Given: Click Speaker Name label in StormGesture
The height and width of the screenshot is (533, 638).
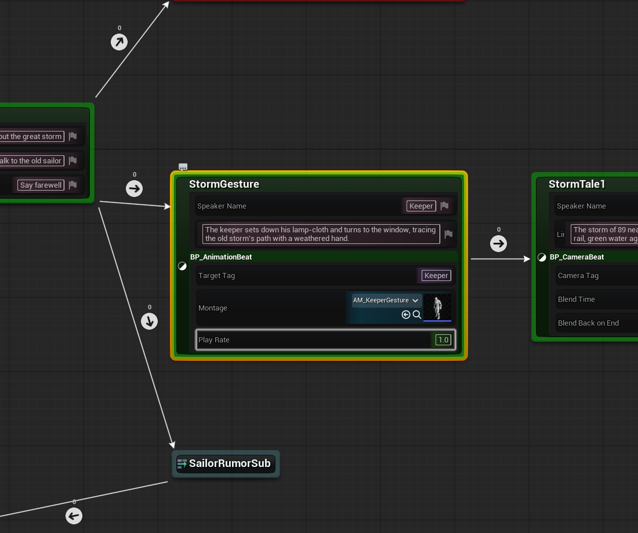Looking at the screenshot, I should tap(222, 206).
